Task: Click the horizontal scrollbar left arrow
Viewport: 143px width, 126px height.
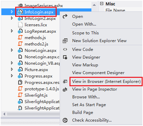Action: coord(4,114)
